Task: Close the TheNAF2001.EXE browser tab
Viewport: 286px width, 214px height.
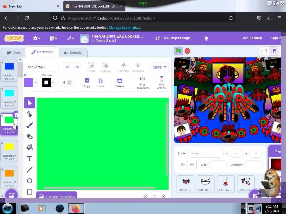Action: 121,6
